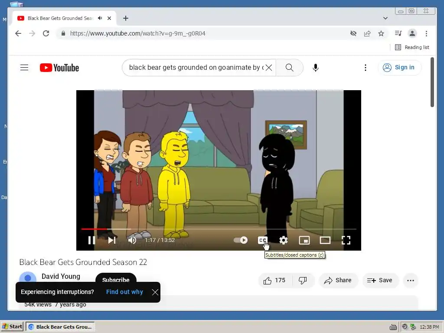
Task: Clear the search query text
Action: coord(269,67)
